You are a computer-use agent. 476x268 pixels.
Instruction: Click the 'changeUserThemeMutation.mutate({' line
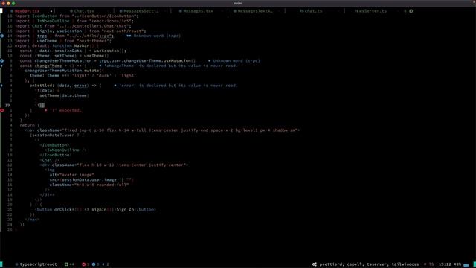pyautogui.click(x=65, y=71)
